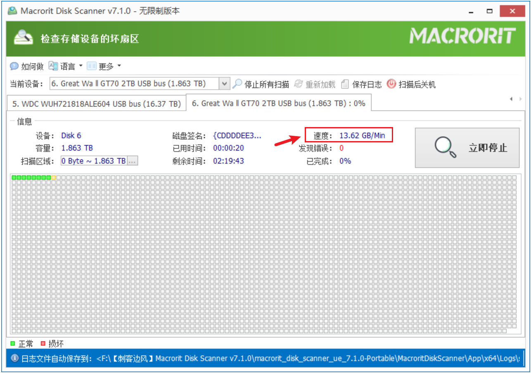Click the green 正常 legend swatch
The height and width of the screenshot is (373, 531).
[x=13, y=343]
